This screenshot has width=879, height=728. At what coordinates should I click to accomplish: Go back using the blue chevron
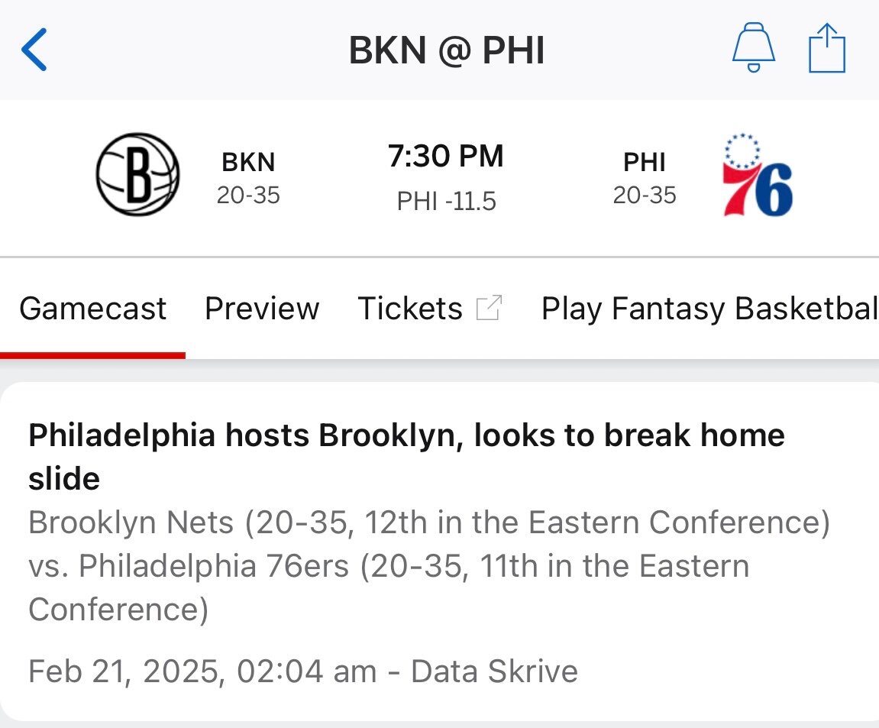(34, 50)
